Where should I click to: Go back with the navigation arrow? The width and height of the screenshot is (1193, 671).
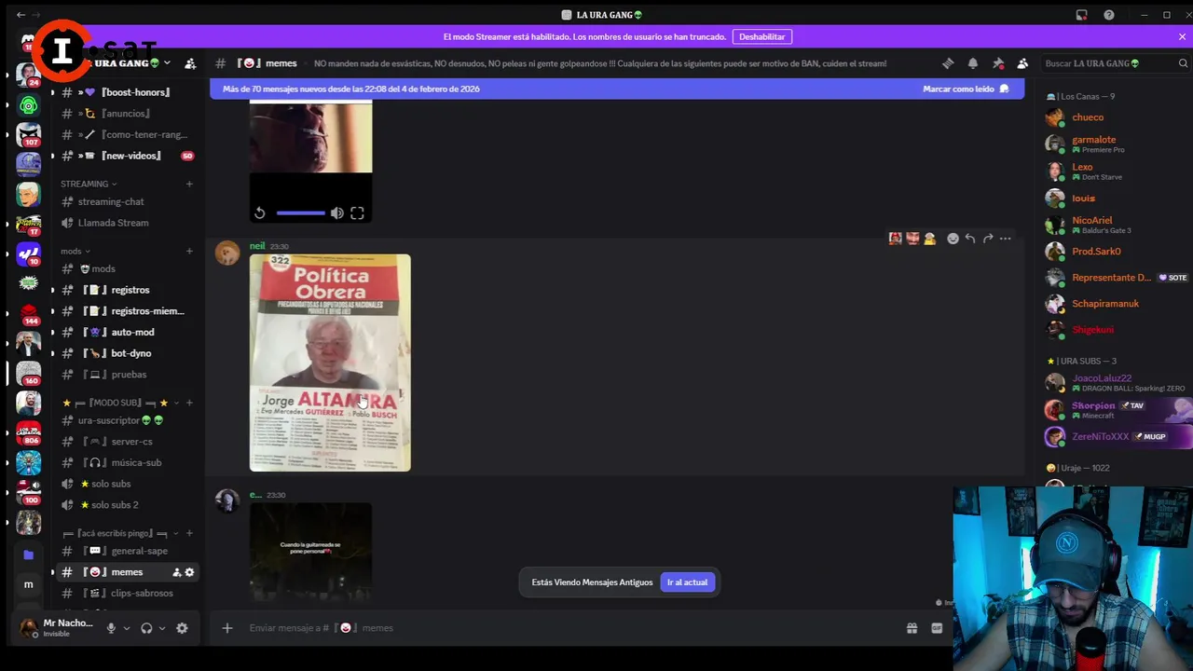coord(21,15)
